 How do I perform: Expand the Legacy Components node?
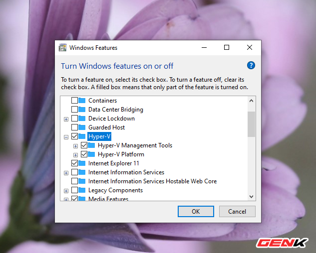(66, 191)
